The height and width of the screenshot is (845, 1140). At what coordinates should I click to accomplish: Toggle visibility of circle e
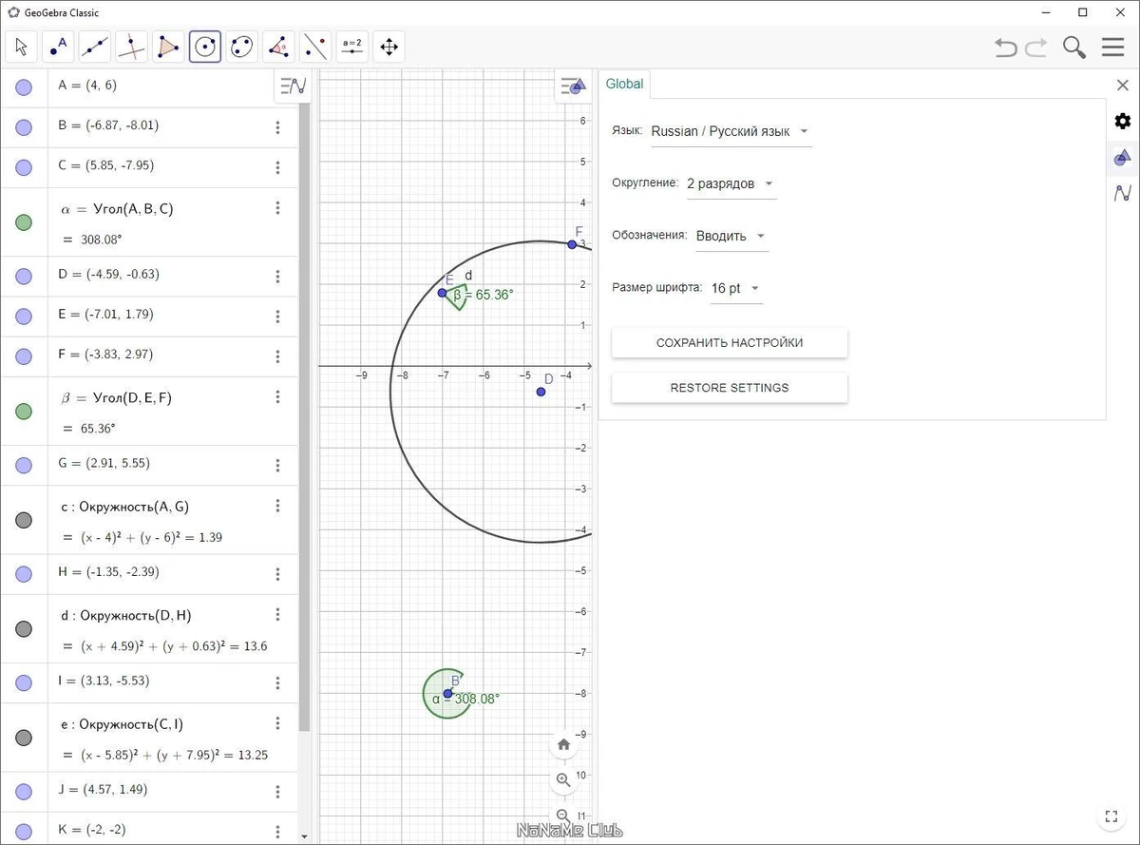[24, 738]
